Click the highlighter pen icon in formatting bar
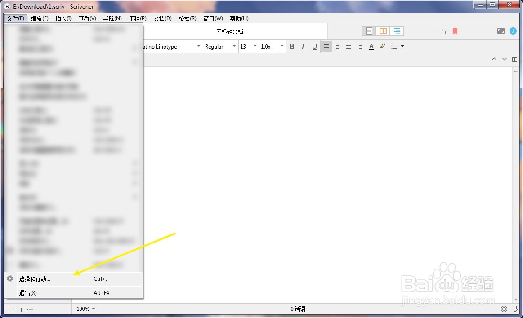Image resolution: width=523 pixels, height=318 pixels. click(383, 46)
